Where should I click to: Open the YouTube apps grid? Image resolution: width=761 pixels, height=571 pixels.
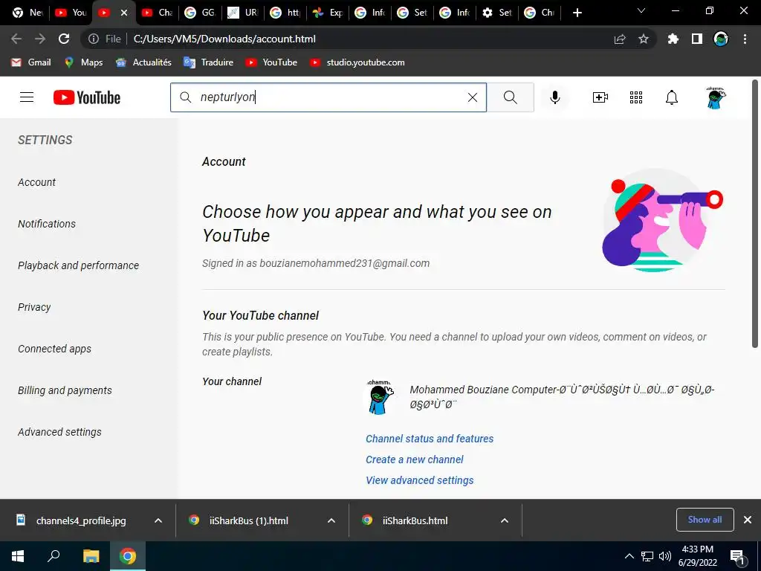(636, 97)
